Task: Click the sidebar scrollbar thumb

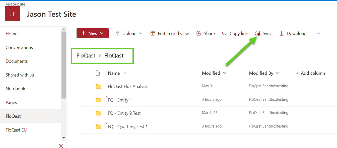Action: [x=63, y=65]
